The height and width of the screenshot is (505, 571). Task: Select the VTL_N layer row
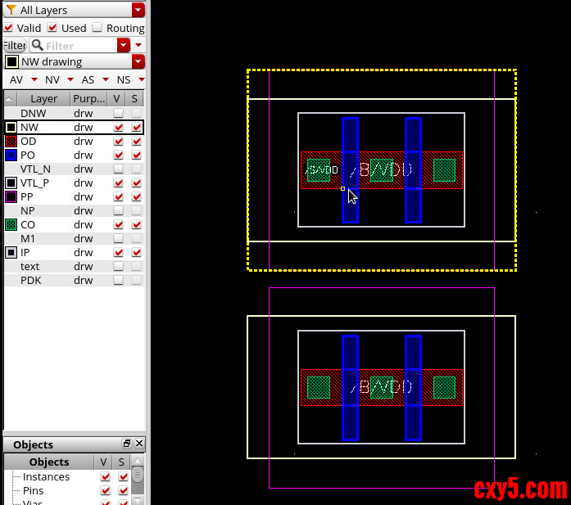[x=74, y=169]
